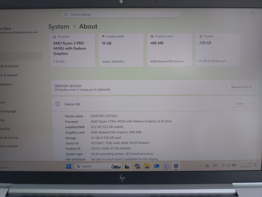Rename this PC button
Image resolution: width=262 pixels, height=197 pixels.
tap(242, 87)
